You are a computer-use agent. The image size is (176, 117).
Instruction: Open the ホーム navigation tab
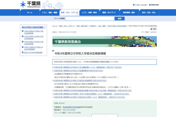click(x=30, y=12)
